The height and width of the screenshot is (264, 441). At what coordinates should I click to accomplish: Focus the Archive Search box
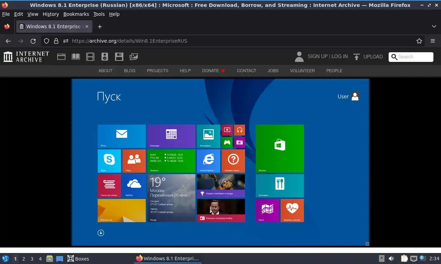tap(411, 57)
